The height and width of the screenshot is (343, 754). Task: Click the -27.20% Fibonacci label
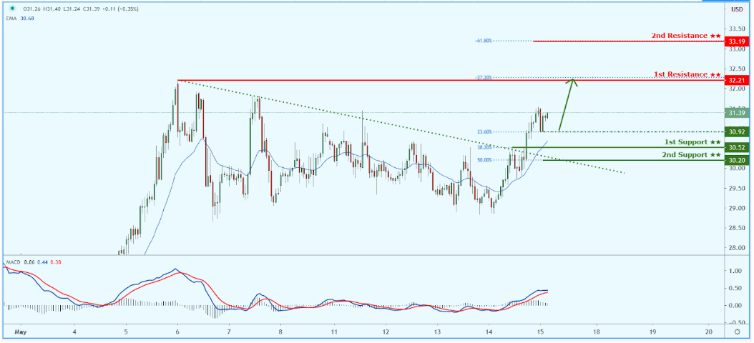484,77
